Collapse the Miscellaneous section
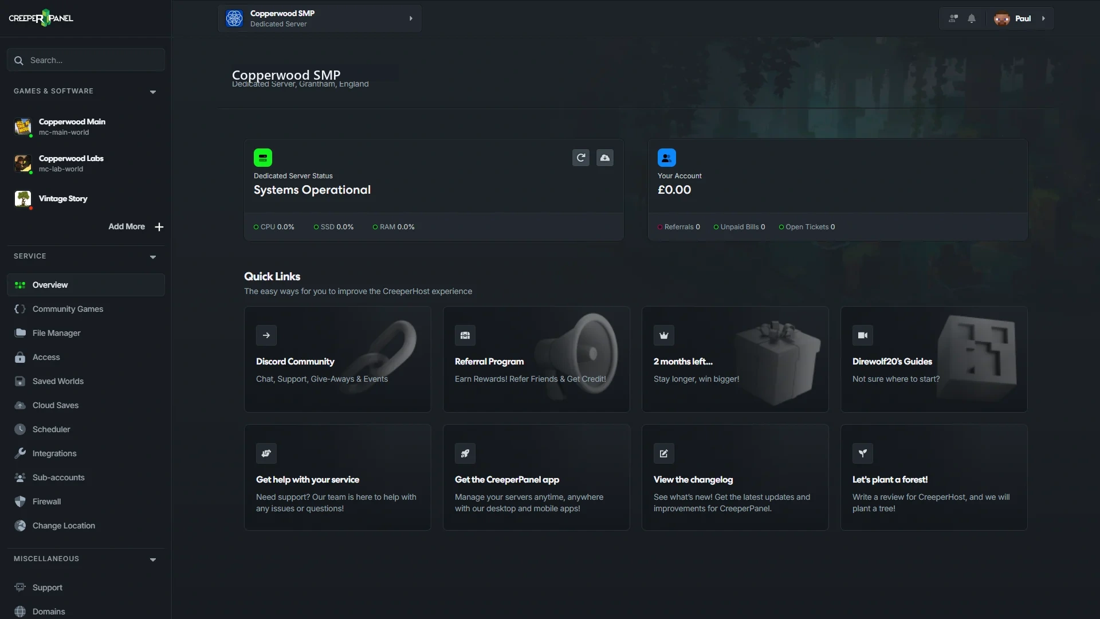1100x619 pixels. coord(153,559)
